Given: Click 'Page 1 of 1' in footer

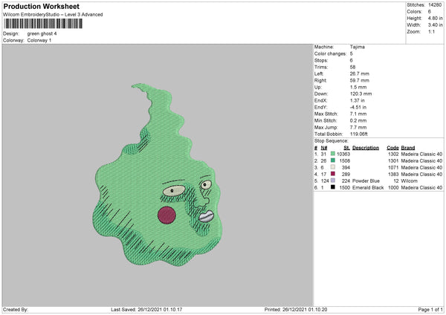Looking at the screenshot, I should [x=430, y=310].
